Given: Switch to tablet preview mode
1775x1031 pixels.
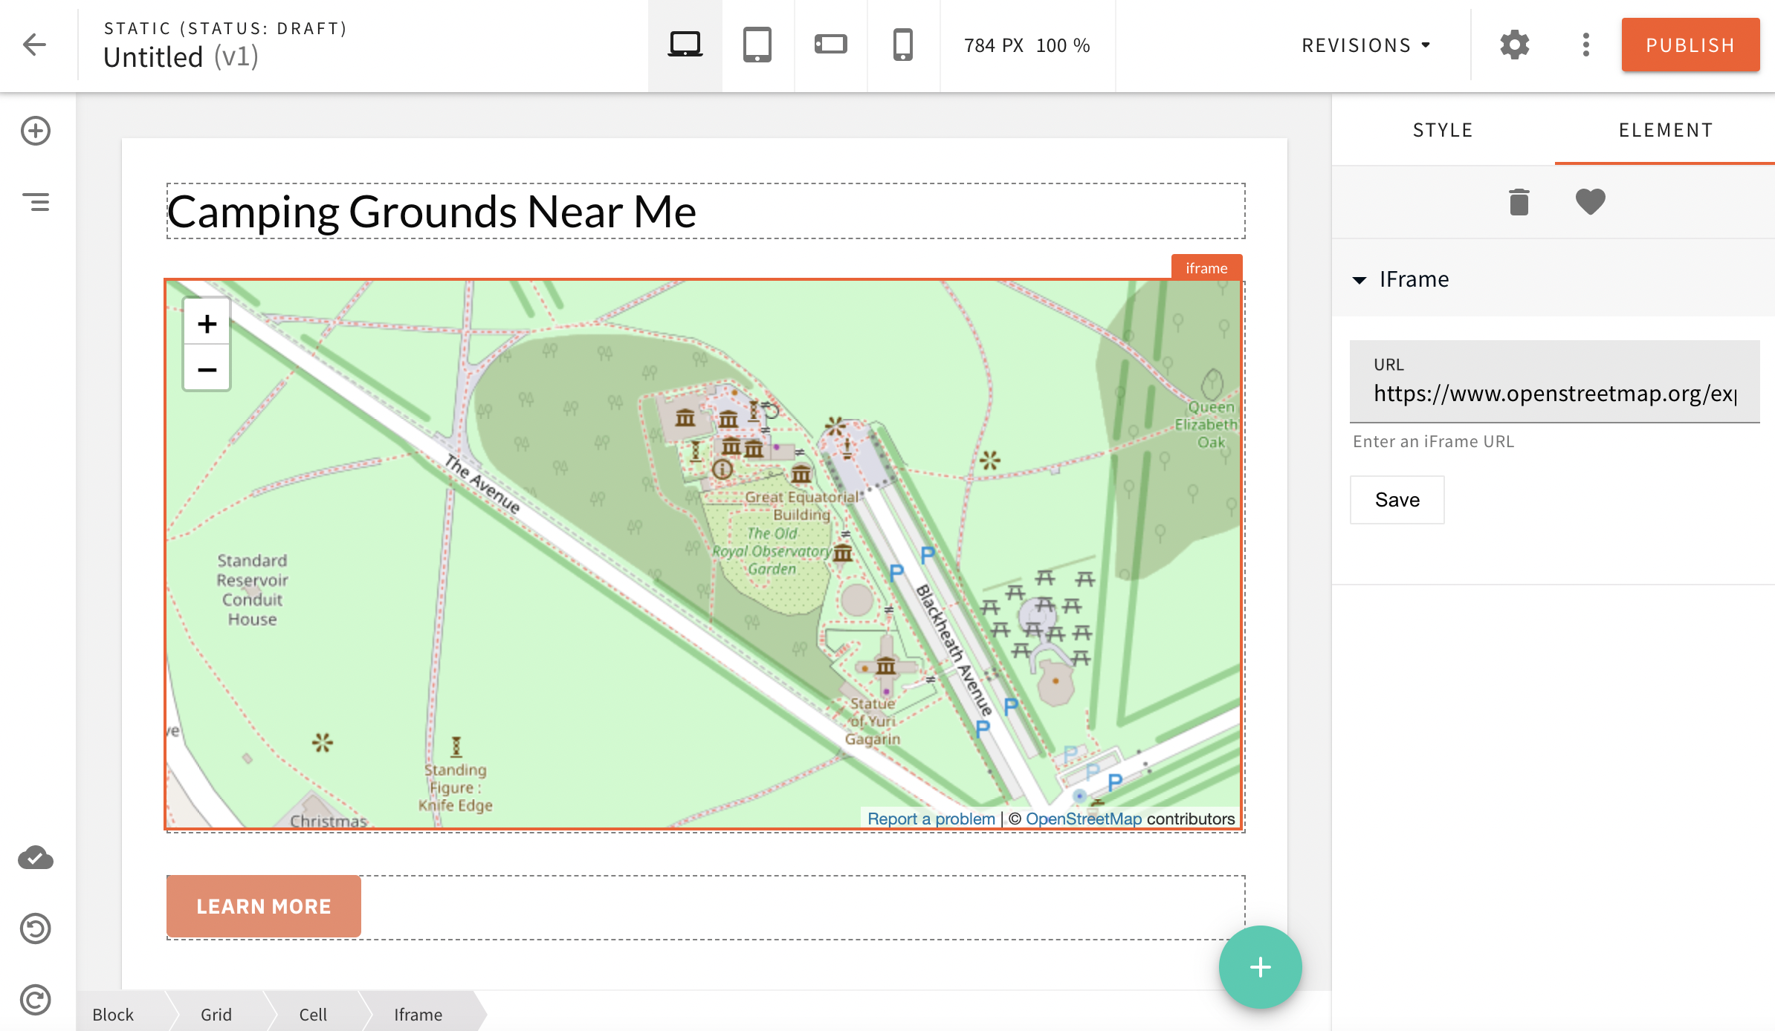Looking at the screenshot, I should pyautogui.click(x=757, y=43).
